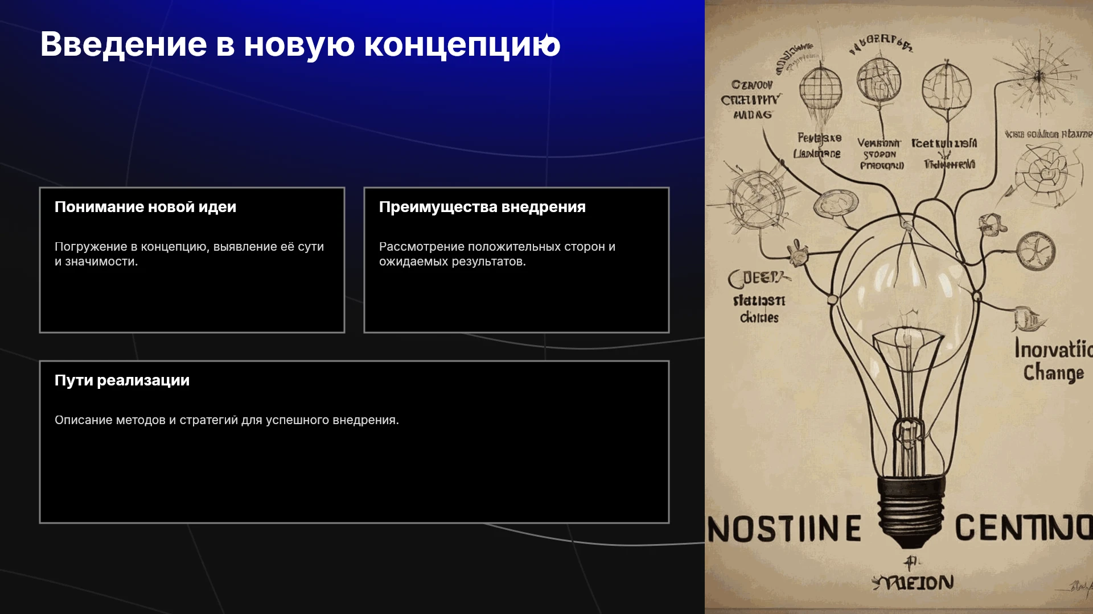The image size is (1093, 614).
Task: Click the "Deep statiosti chirties" label left of bulb
Action: coord(760,298)
